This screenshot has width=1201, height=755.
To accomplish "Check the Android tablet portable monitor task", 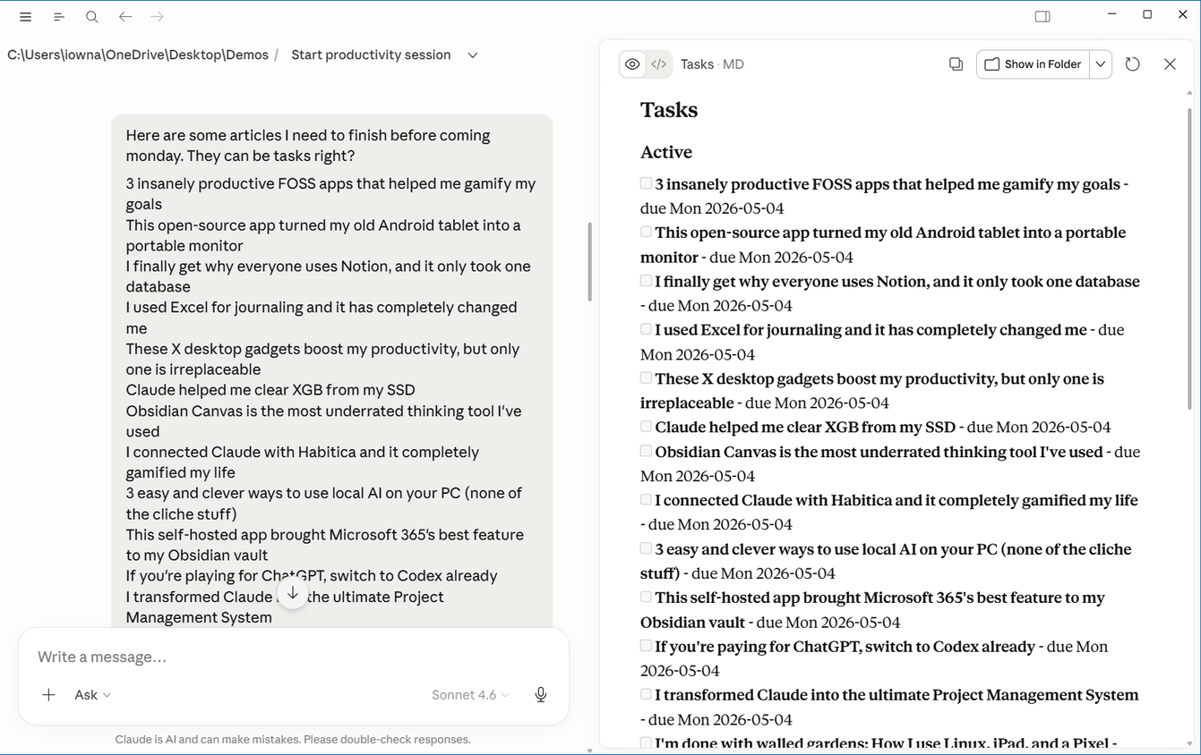I will pyautogui.click(x=646, y=232).
